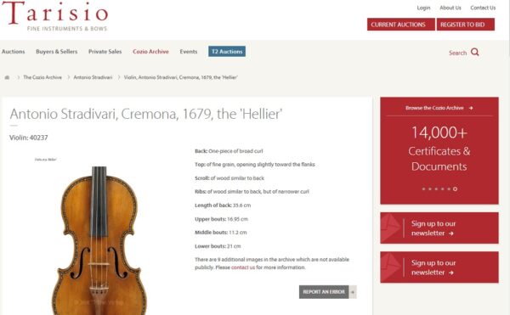Viewport: 510px width, 315px height.
Task: Click the search magnifier icon
Action: click(475, 52)
